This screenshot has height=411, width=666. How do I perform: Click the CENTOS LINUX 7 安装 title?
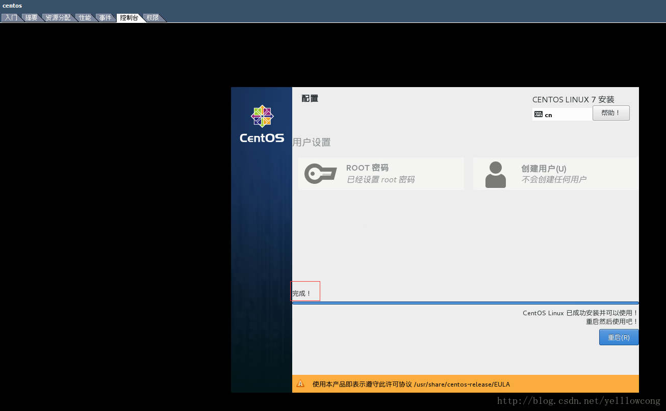pyautogui.click(x=573, y=100)
